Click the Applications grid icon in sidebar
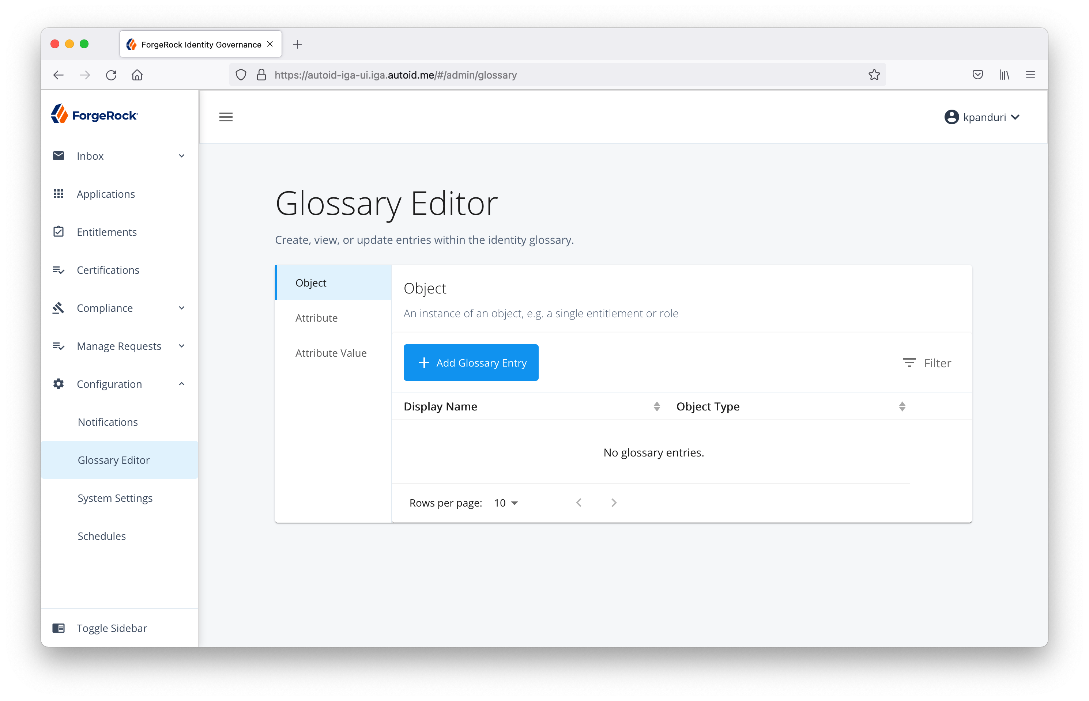This screenshot has width=1089, height=701. tap(58, 194)
